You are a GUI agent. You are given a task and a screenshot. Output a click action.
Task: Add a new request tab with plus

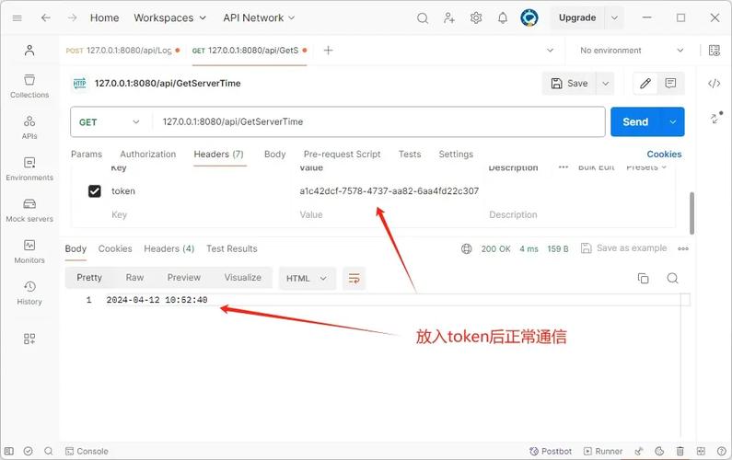click(328, 51)
